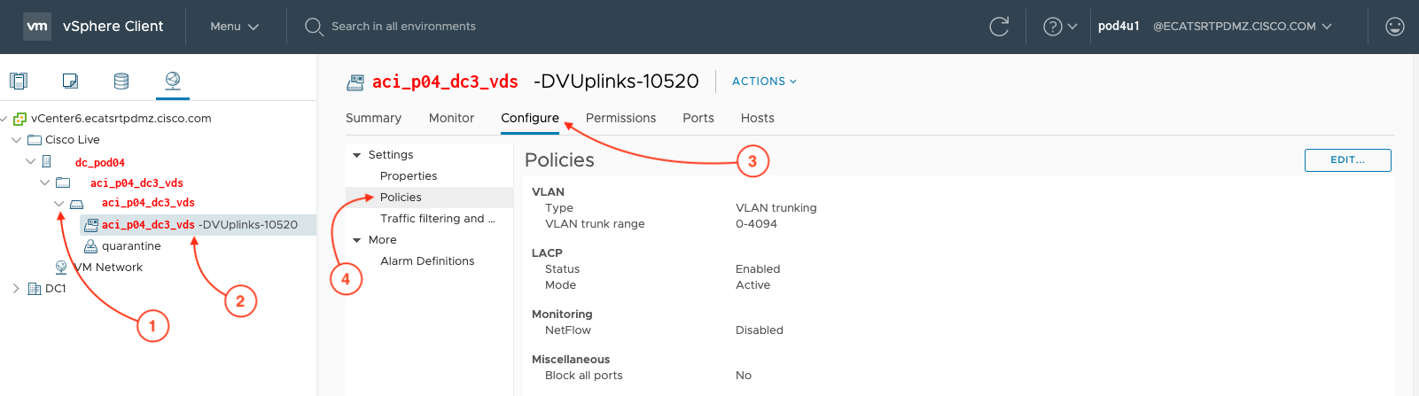The image size is (1419, 396).
Task: Open the Storage inventory view icon
Action: click(x=121, y=81)
